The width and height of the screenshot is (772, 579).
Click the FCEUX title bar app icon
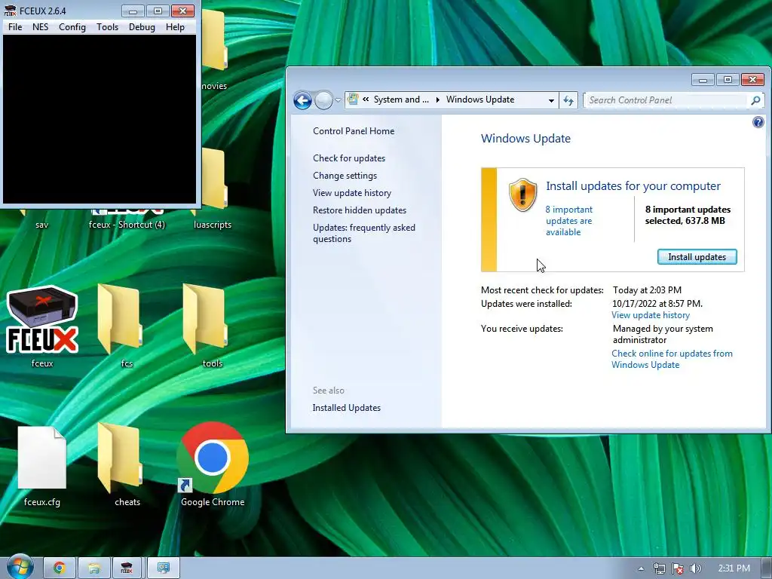10,11
